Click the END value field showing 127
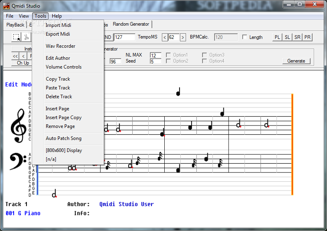Viewport: 327px width, 231px height. click(125, 37)
